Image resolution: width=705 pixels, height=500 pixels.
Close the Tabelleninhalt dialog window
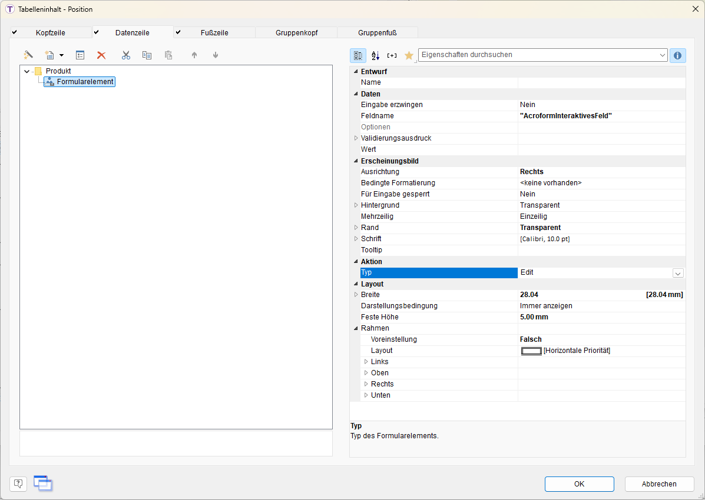coord(695,9)
